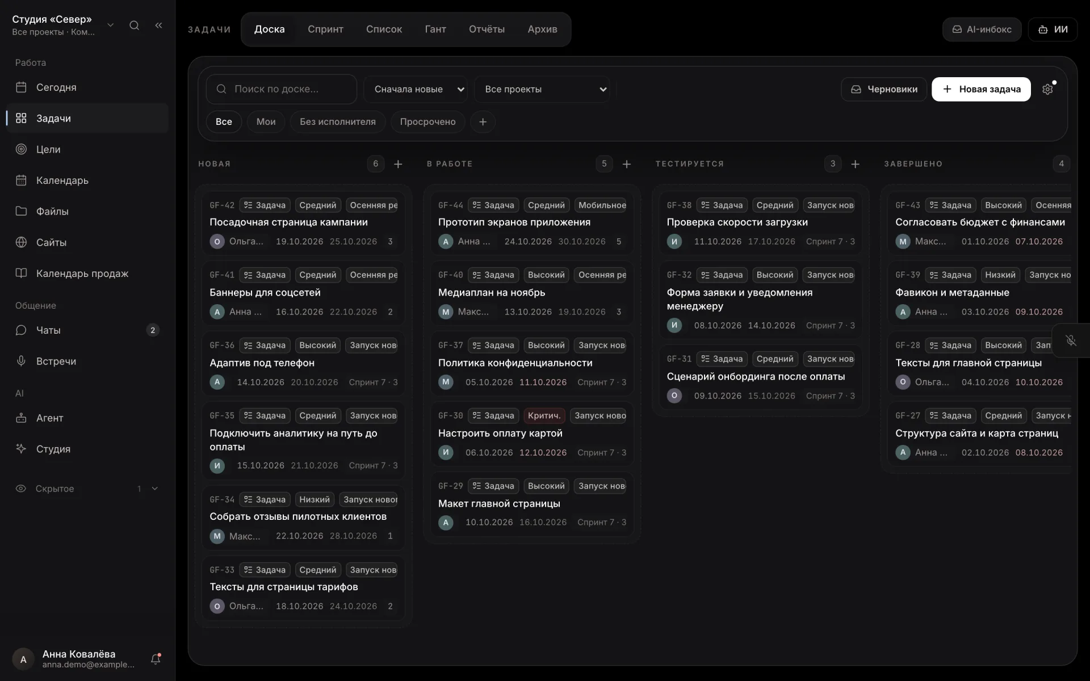
Task: Expand the Скрытое section
Action: point(87,489)
